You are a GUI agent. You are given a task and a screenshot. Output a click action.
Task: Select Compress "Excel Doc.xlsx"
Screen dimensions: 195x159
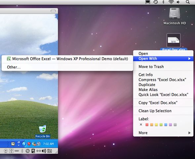pyautogui.click(x=163, y=80)
